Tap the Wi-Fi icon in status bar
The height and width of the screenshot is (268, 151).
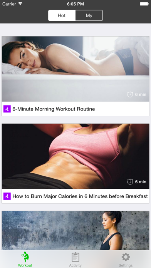click(20, 4)
